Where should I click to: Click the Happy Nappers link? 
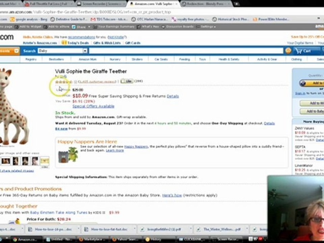pyautogui.click(x=136, y=146)
